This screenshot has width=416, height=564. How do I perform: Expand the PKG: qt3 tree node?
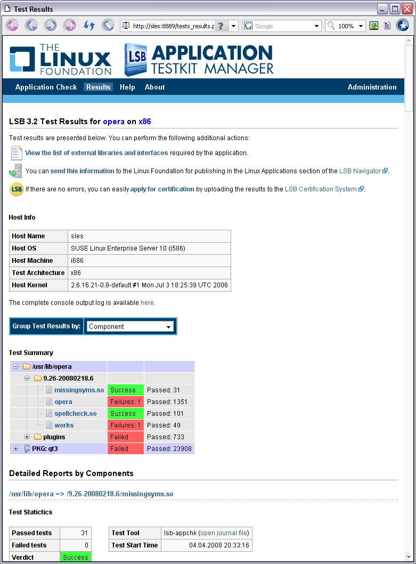click(15, 449)
